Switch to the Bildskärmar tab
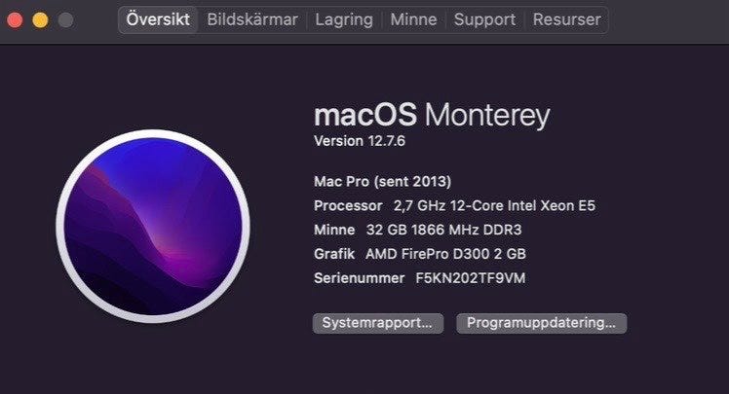This screenshot has width=729, height=394. point(252,19)
